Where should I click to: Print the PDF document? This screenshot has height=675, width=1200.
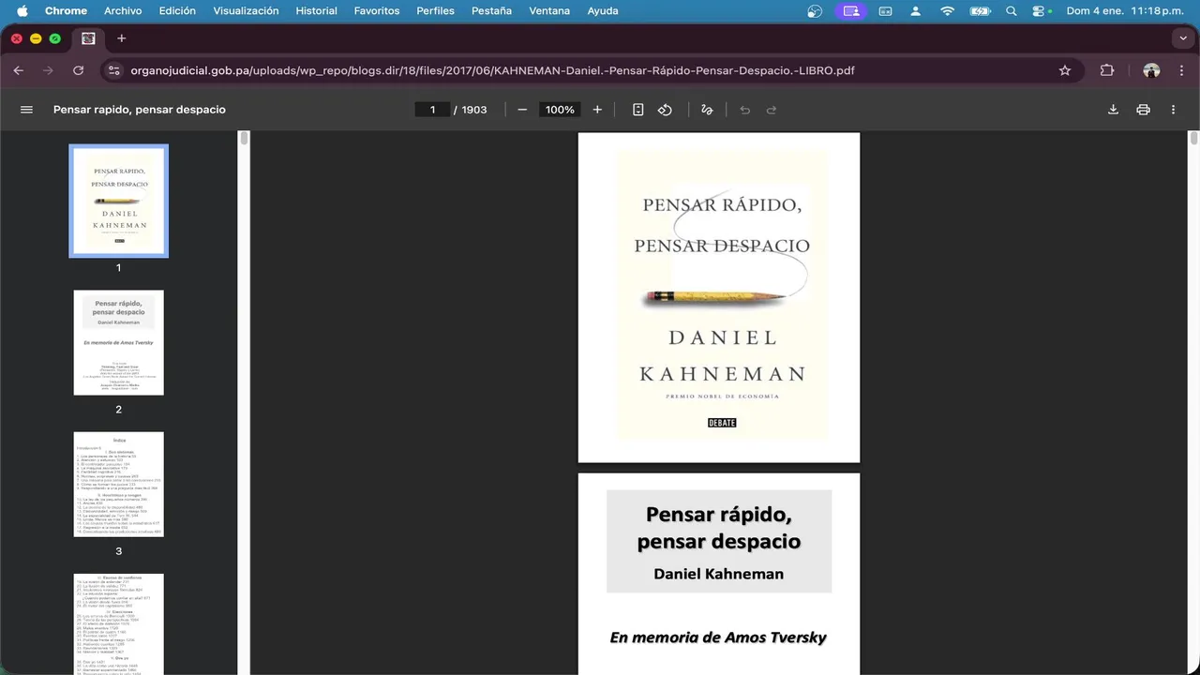[x=1143, y=110]
